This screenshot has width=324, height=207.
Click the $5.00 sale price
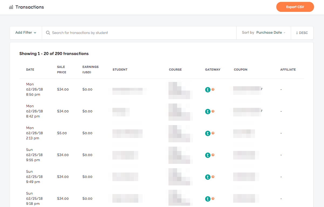click(x=62, y=133)
